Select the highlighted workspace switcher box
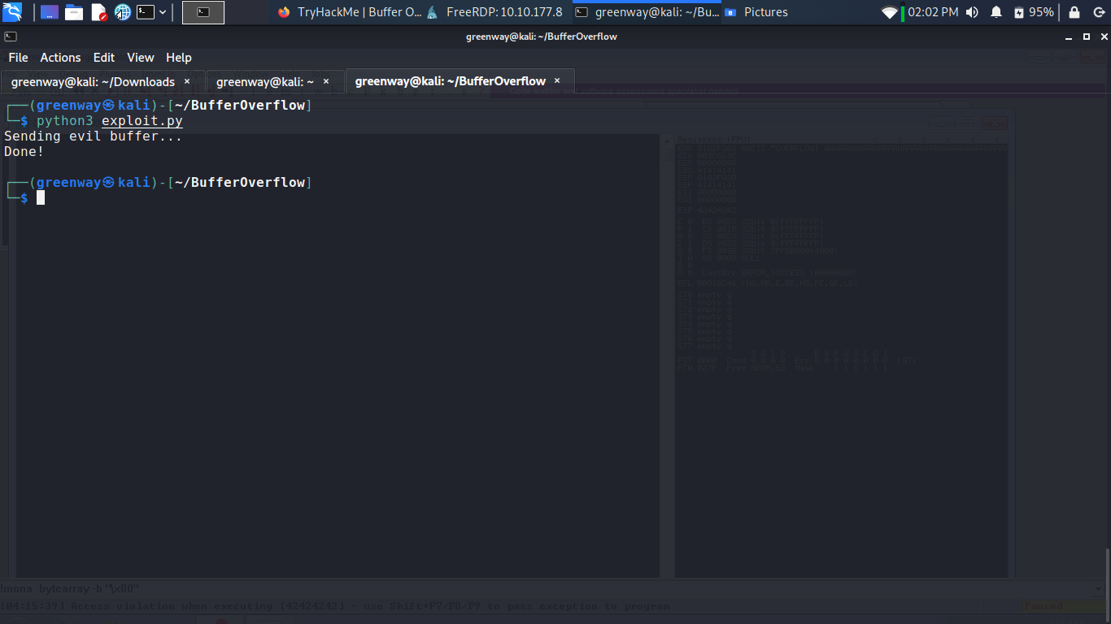 (203, 12)
